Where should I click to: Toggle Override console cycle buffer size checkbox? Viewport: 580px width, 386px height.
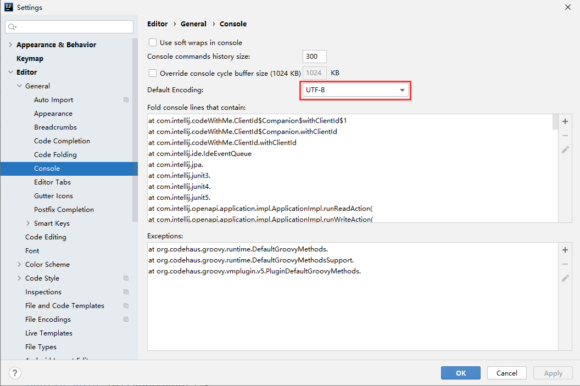(x=152, y=73)
